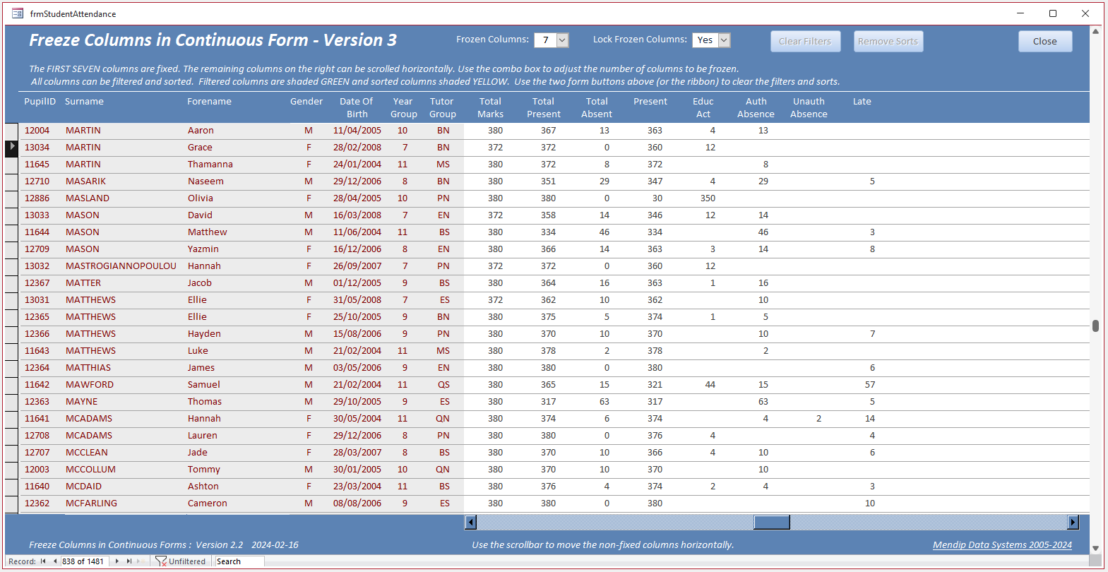Go to next record arrow
Viewport: 1108px width, 572px height.
click(117, 561)
